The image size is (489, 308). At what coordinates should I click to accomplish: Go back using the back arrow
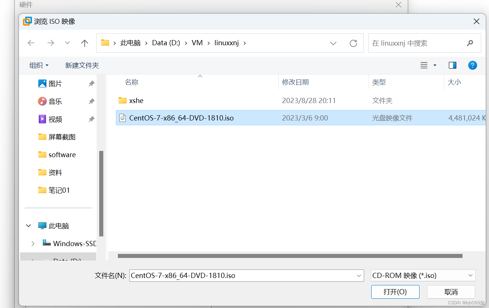pyautogui.click(x=31, y=43)
